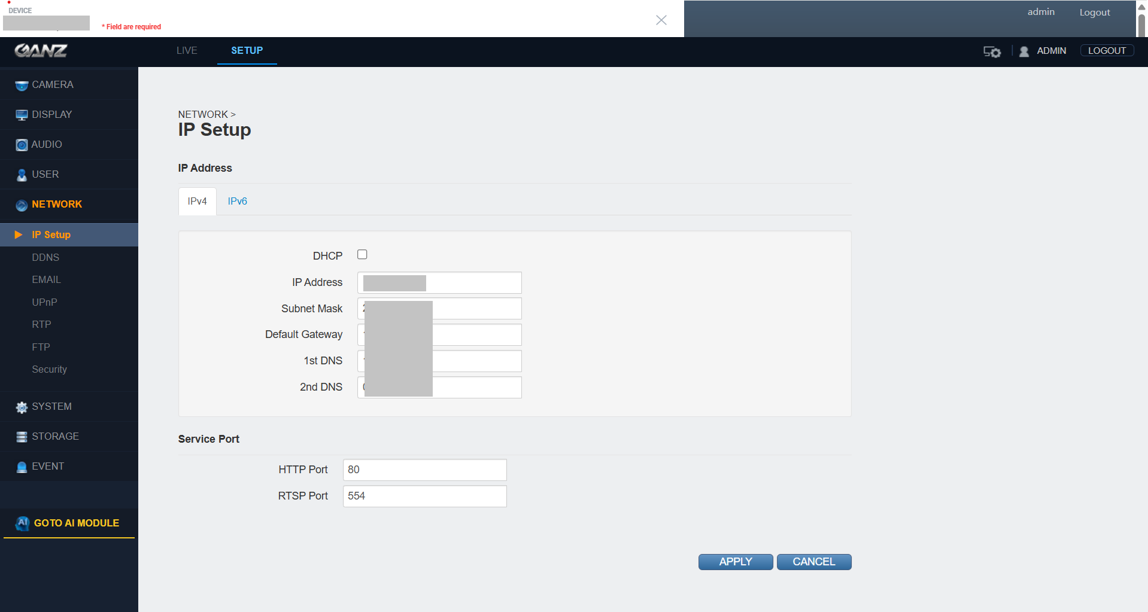Click the Camera icon in sidebar
The height and width of the screenshot is (612, 1148).
pos(22,86)
